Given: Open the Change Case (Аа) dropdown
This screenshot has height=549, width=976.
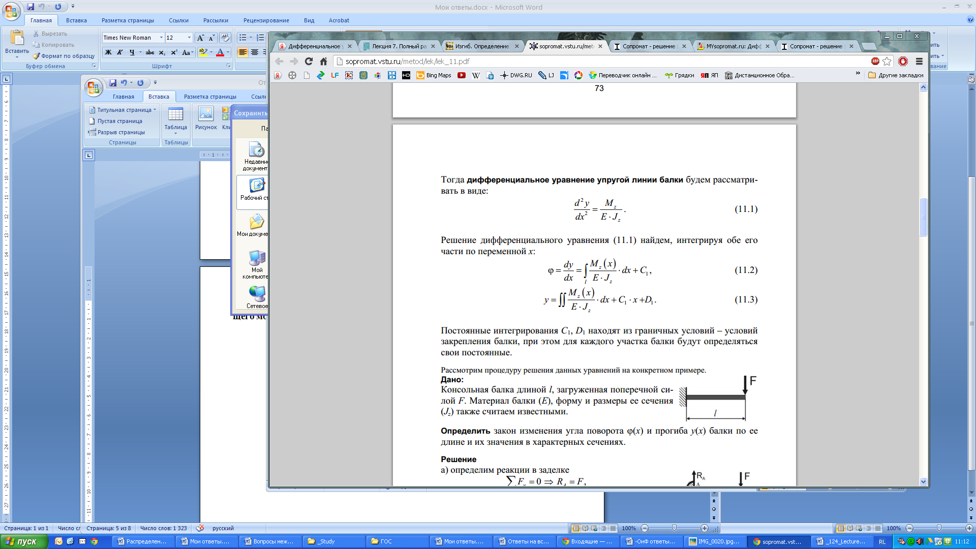Looking at the screenshot, I should (188, 52).
